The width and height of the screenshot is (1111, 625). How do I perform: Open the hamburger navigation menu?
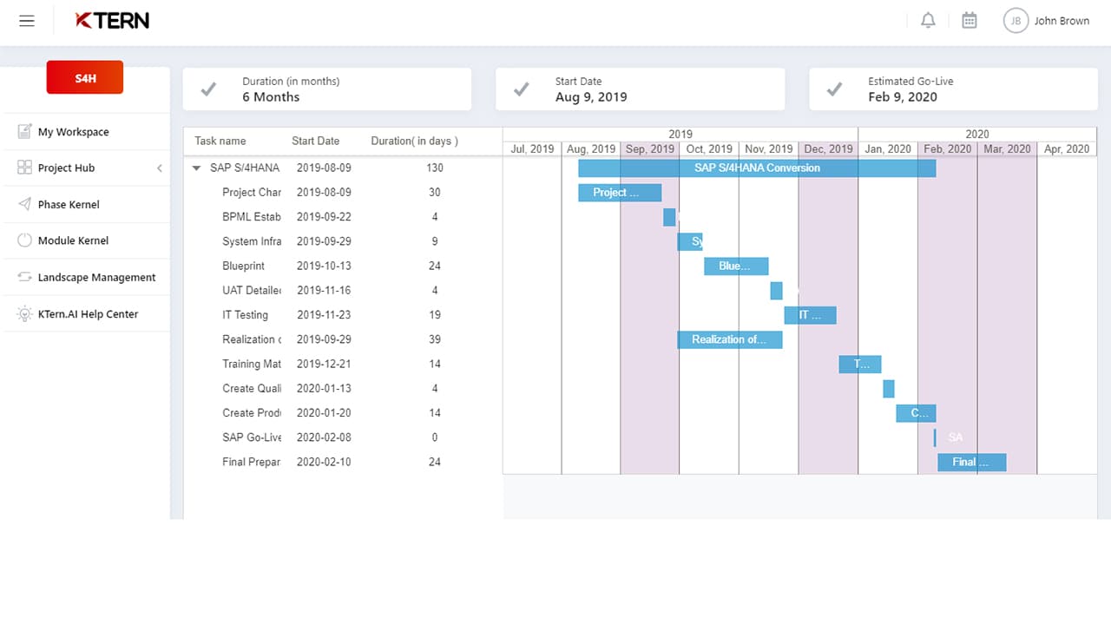pyautogui.click(x=27, y=21)
